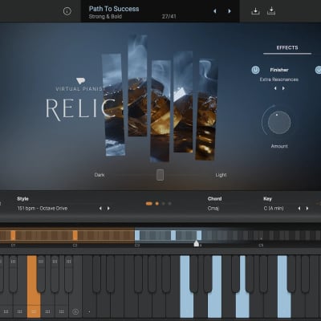Open the 151 bpm - Octave Drive style
321x321 pixels.
tap(43, 209)
